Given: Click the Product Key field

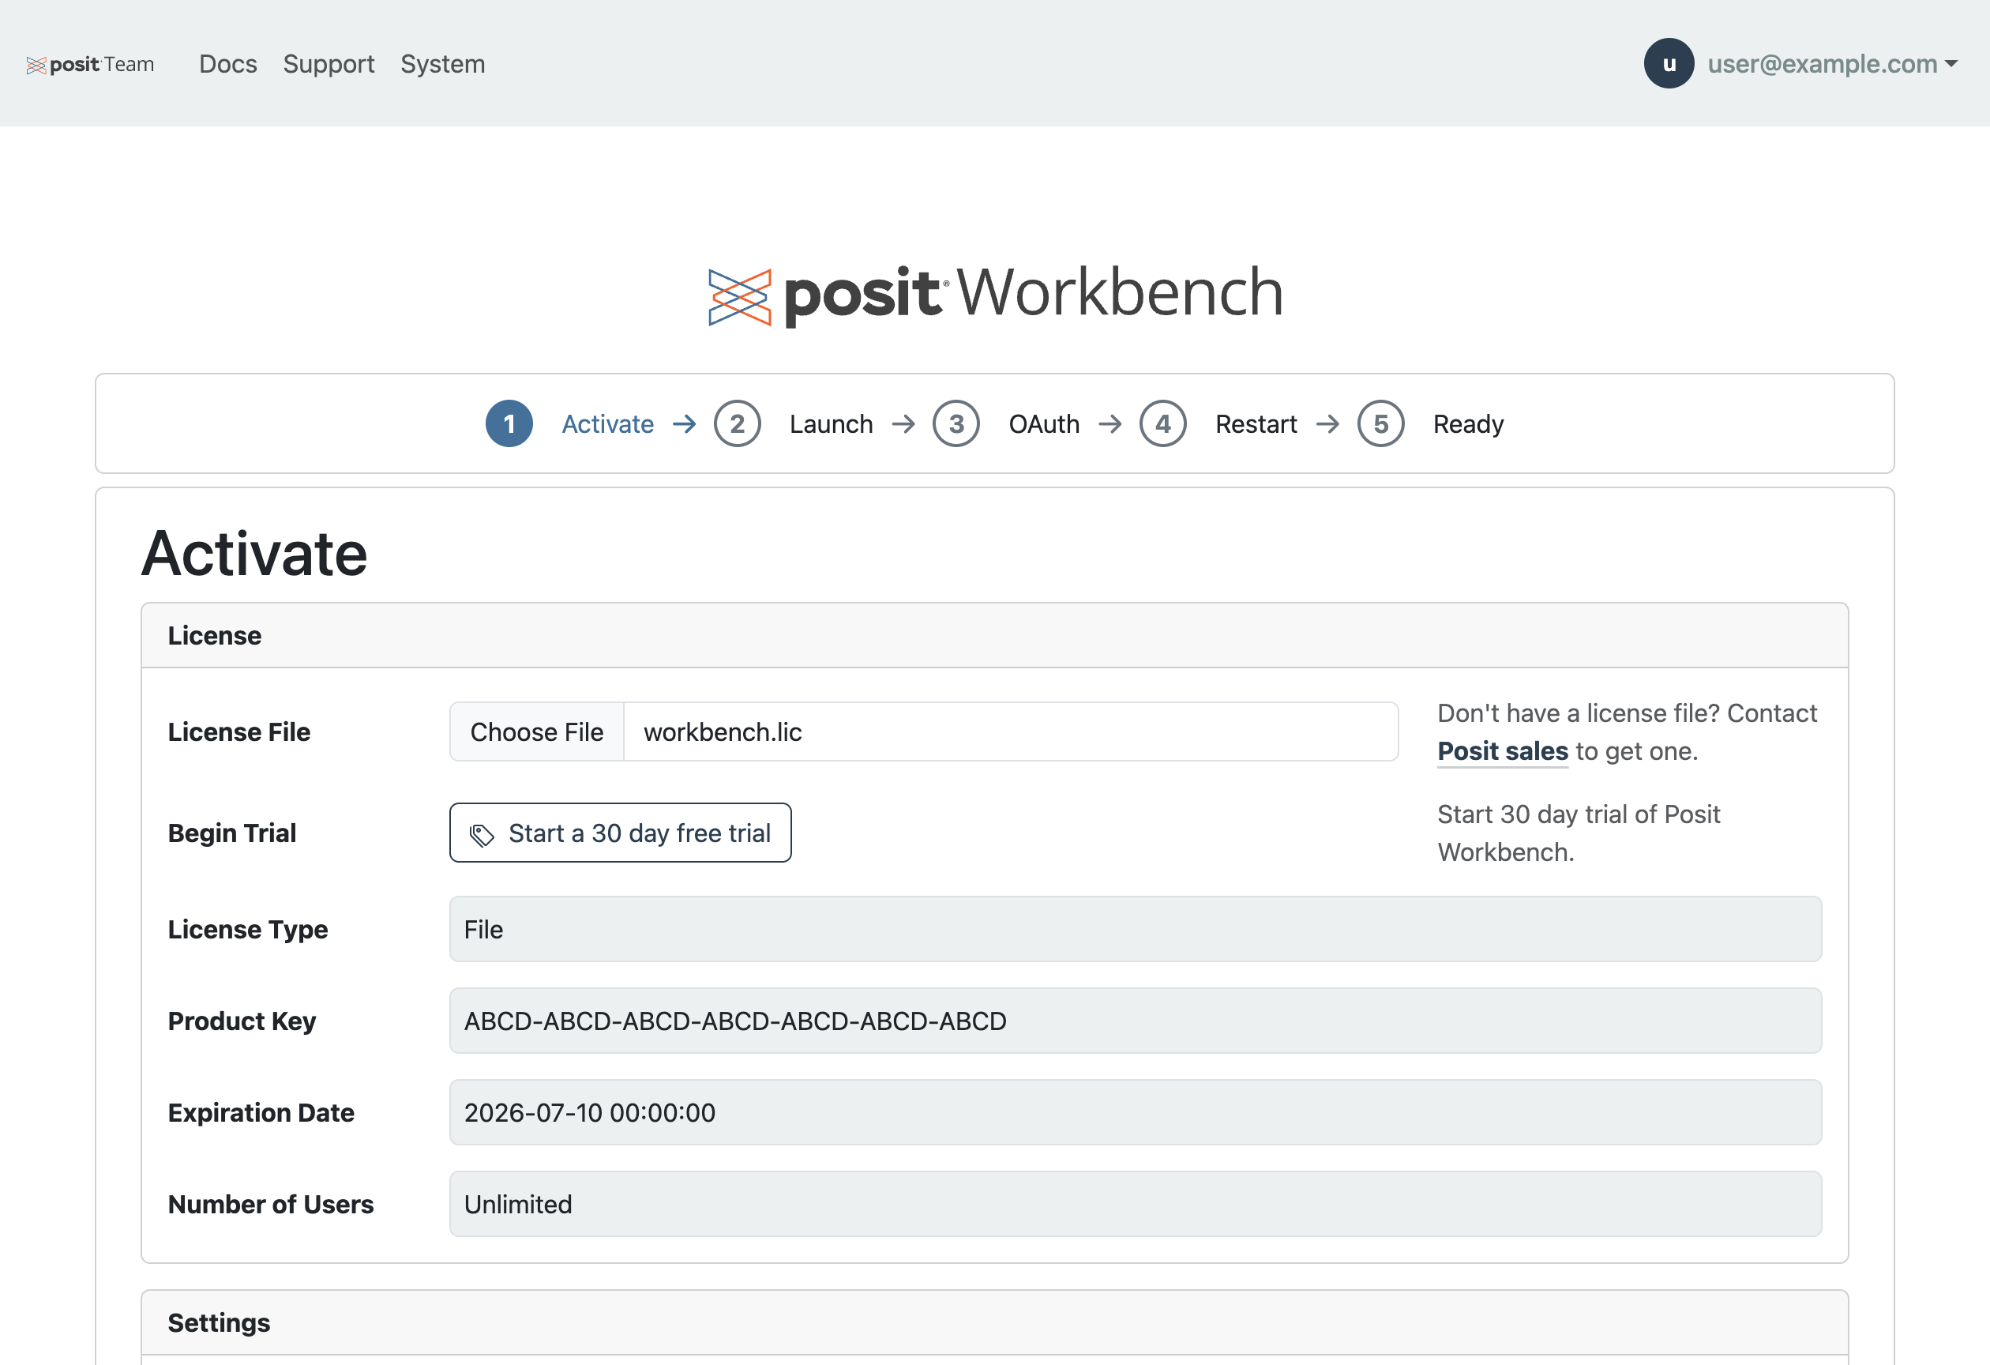Looking at the screenshot, I should (1135, 1021).
